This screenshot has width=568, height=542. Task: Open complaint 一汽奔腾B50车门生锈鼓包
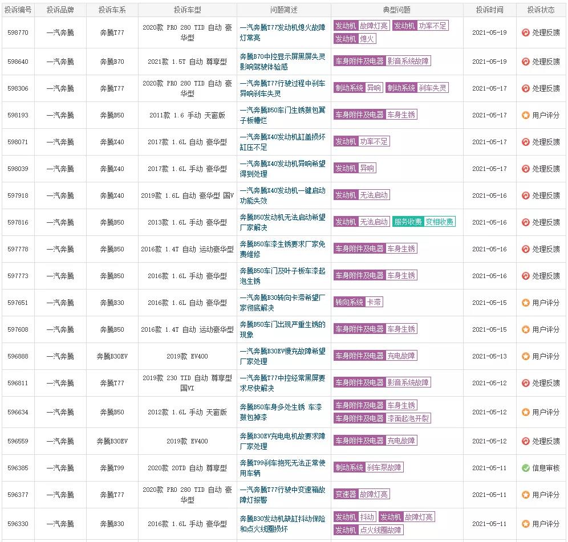(282, 115)
